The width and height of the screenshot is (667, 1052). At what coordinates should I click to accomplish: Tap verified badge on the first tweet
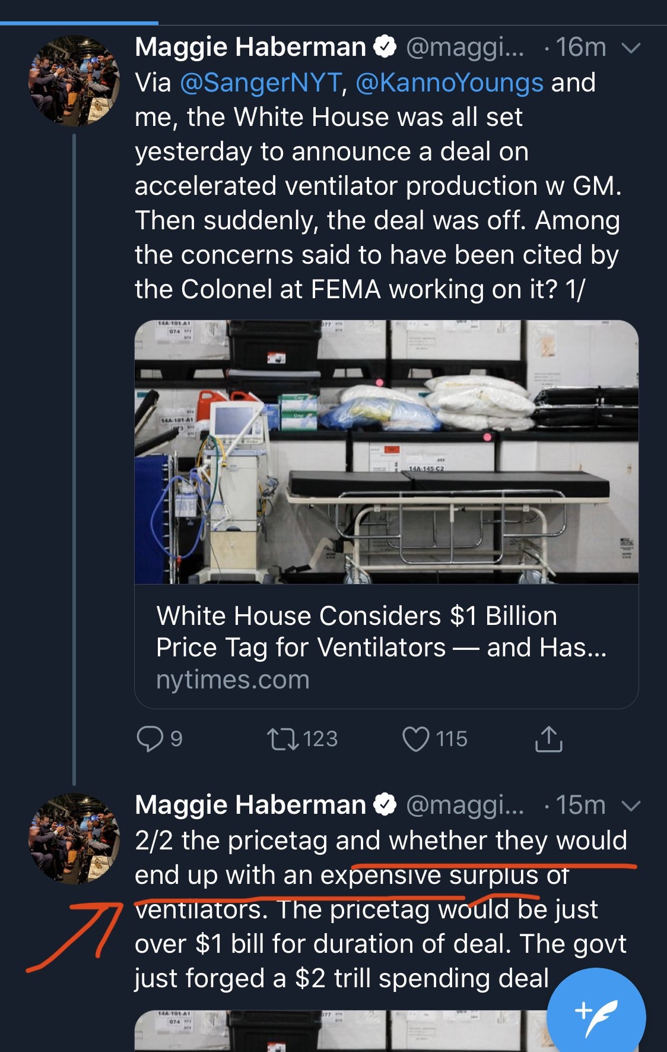385,47
